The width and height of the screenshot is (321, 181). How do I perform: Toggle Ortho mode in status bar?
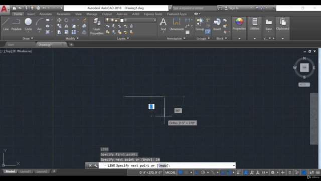(x=197, y=172)
